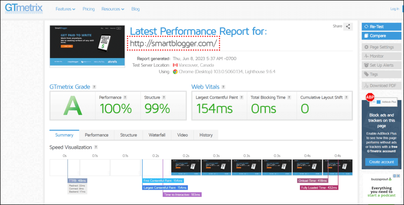Click the buzzsprout ad info icon

tap(394, 176)
